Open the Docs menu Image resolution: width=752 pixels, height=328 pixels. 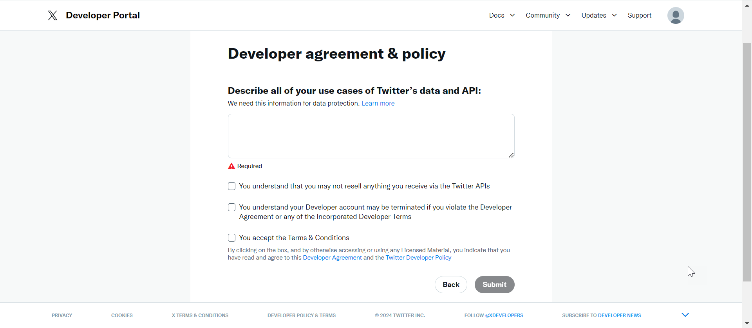pos(497,15)
